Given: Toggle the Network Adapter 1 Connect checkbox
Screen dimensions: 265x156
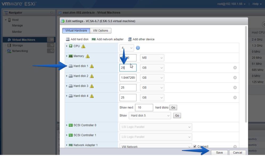Looking at the screenshot, I should tap(195, 146).
